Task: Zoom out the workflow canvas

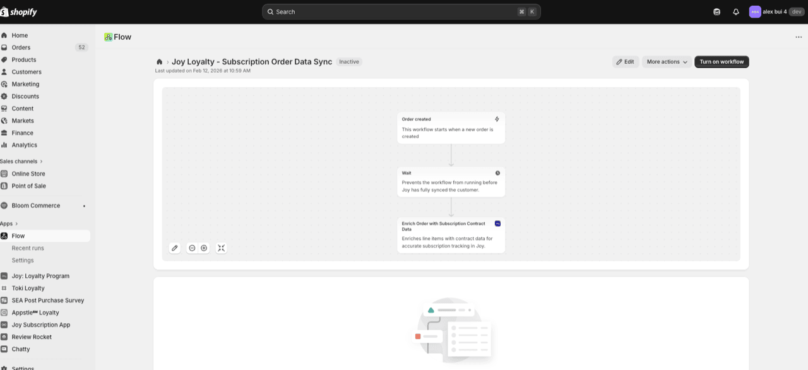Action: click(x=192, y=248)
